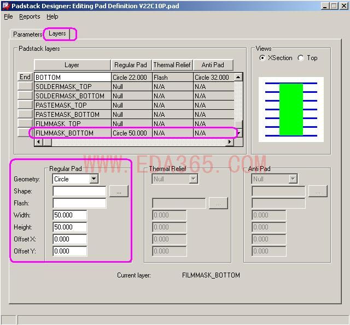Open the File menu
This screenshot has width=350, height=325.
click(8, 16)
